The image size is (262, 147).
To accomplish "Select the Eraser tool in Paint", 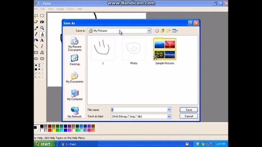I will pyautogui.click(x=36, y=22).
